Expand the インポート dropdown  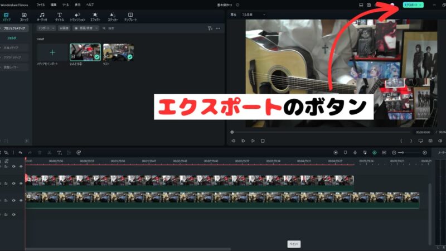(46, 28)
